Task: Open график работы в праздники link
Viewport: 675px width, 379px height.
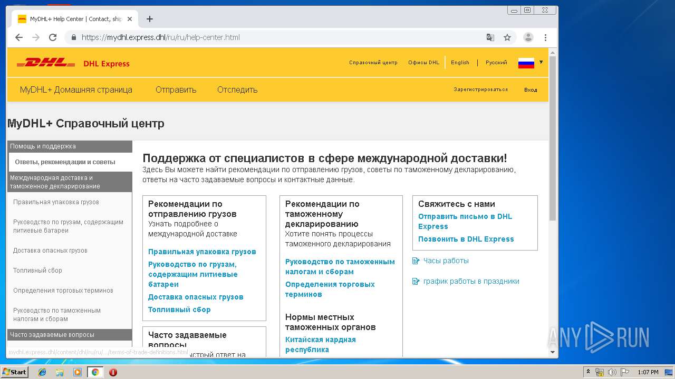Action: (x=471, y=281)
